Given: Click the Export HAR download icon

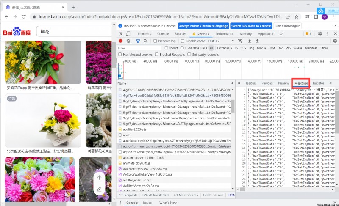Looking at the screenshot, I should 257,41.
